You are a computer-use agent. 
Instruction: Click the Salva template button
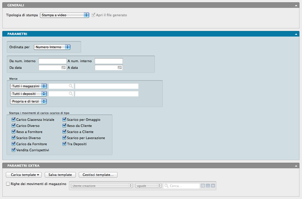(x=60, y=175)
